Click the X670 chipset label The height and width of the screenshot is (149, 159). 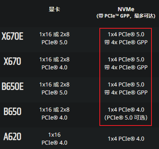tap(12, 61)
